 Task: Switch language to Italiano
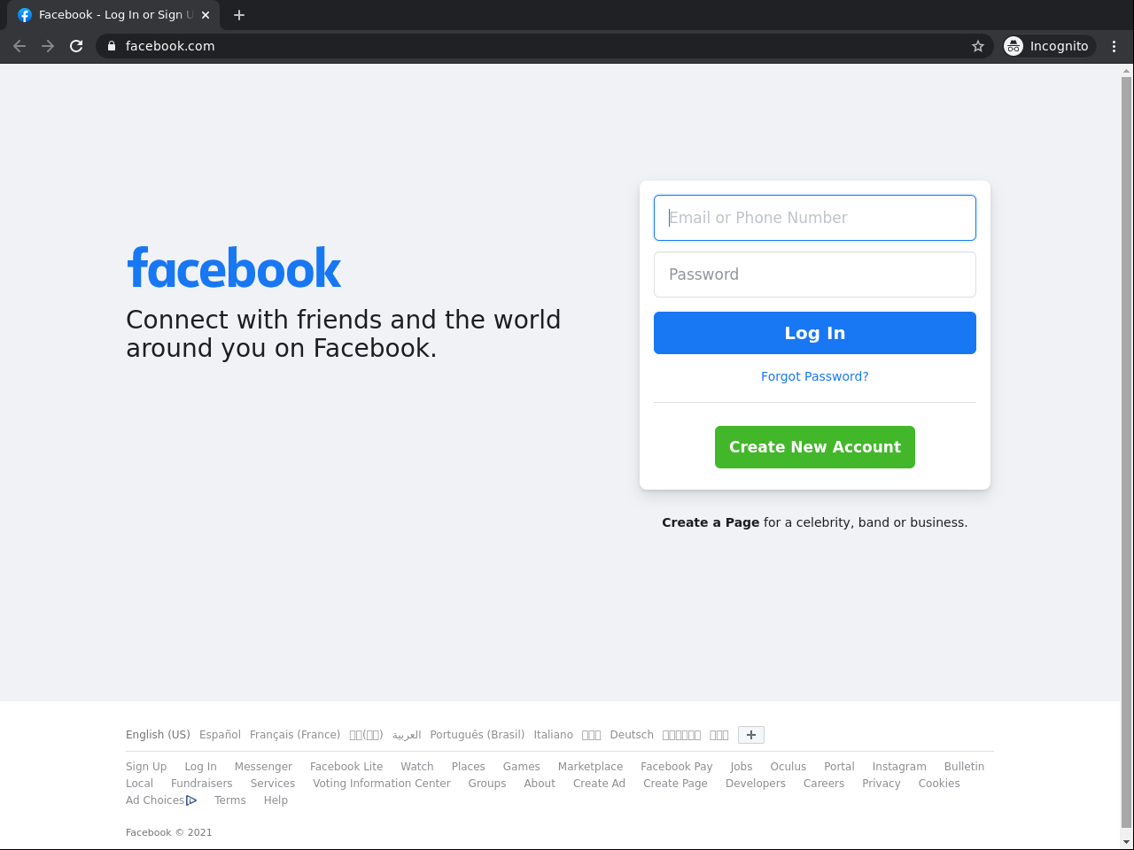553,735
